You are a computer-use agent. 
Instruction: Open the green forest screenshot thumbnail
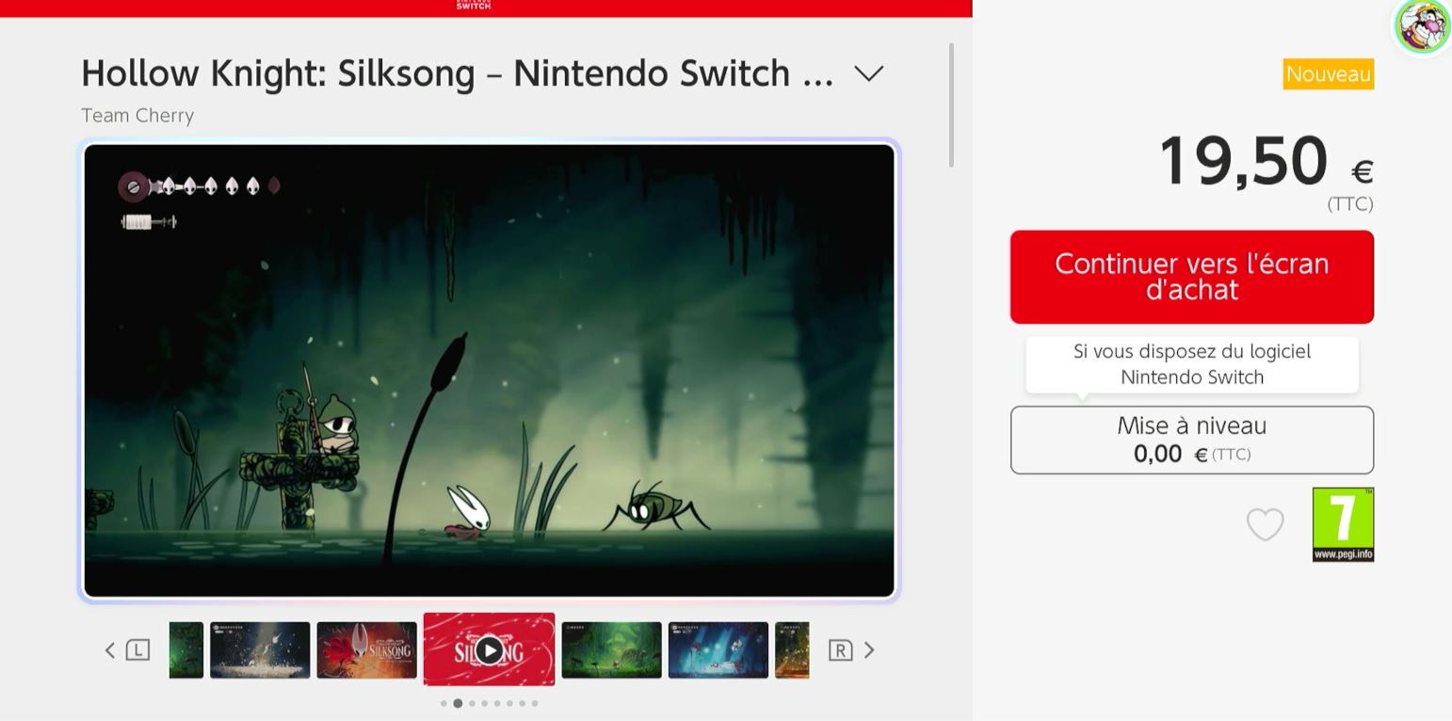(611, 649)
